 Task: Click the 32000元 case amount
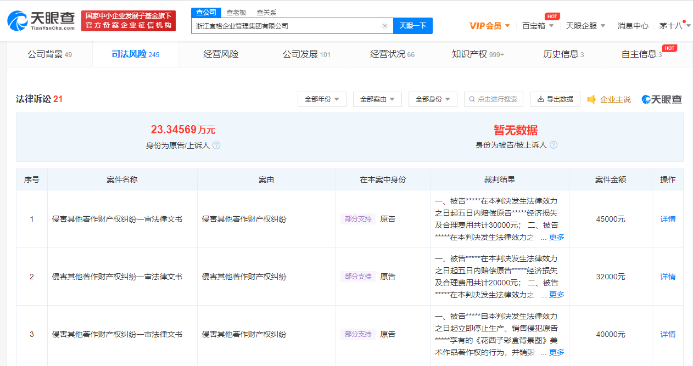[x=611, y=277]
